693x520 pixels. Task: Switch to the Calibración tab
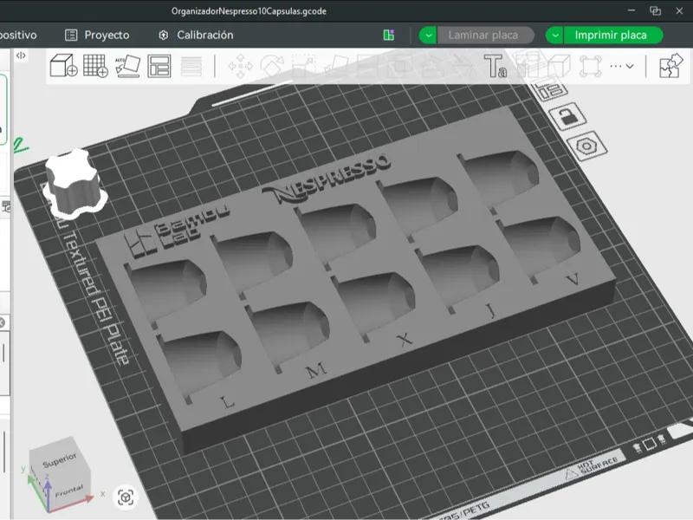(x=196, y=35)
